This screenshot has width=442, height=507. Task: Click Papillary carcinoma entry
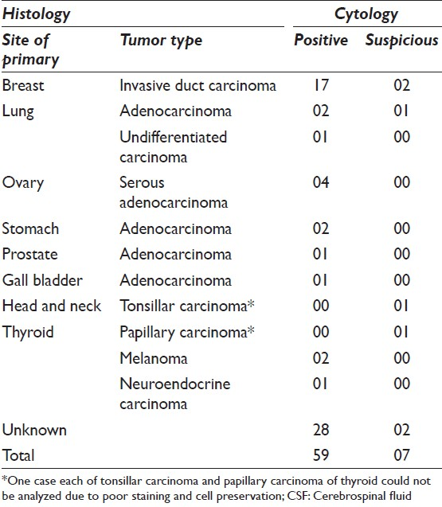(187, 333)
